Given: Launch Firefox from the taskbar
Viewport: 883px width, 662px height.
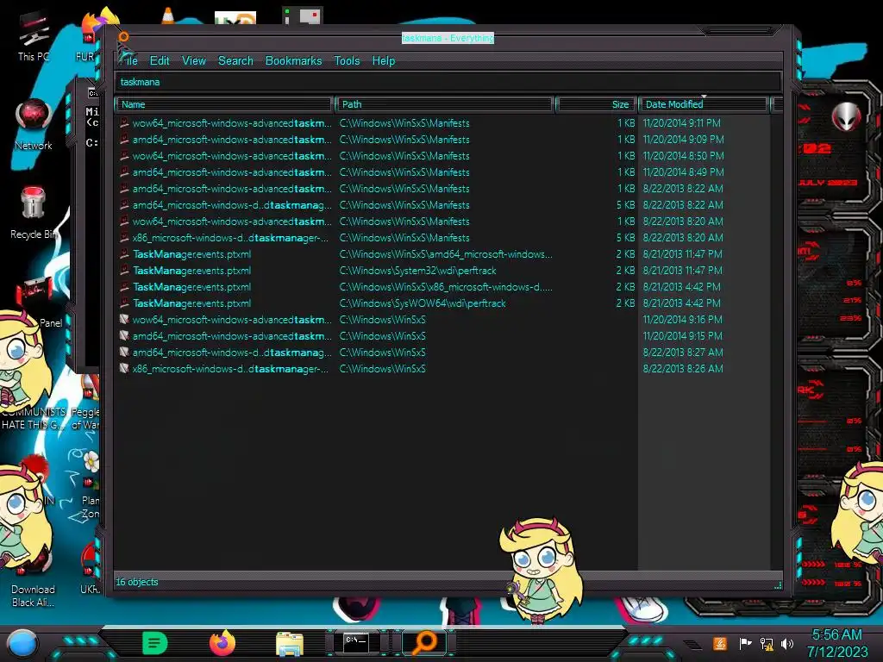Looking at the screenshot, I should click(222, 643).
